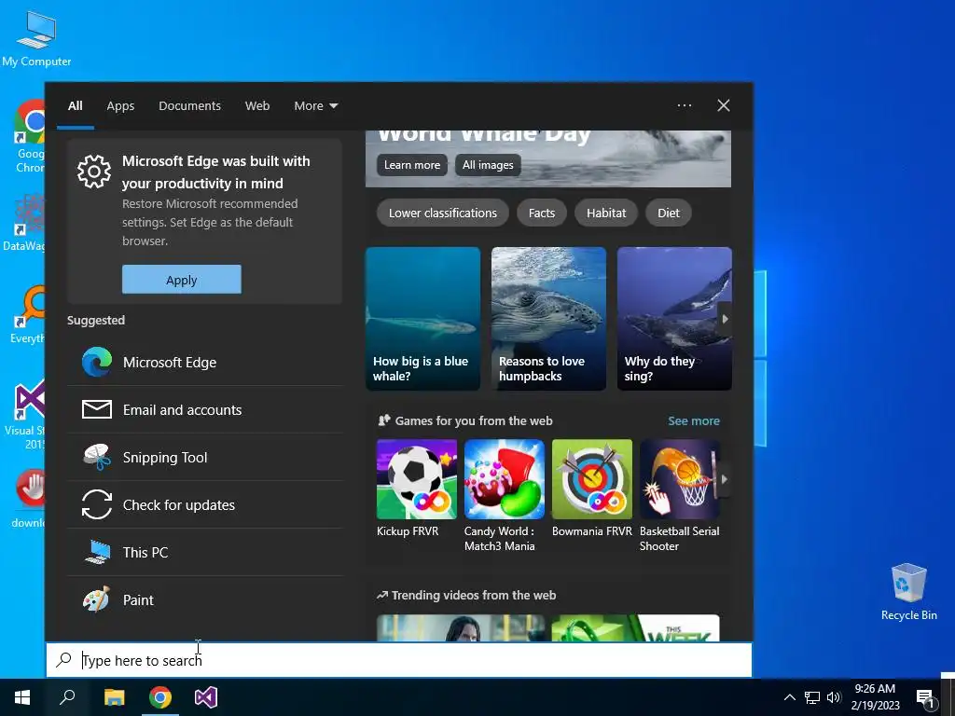This screenshot has height=716, width=955.
Task: Switch to the Web search tab
Action: pyautogui.click(x=257, y=105)
